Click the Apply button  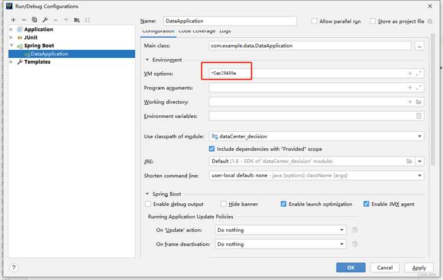(419, 267)
